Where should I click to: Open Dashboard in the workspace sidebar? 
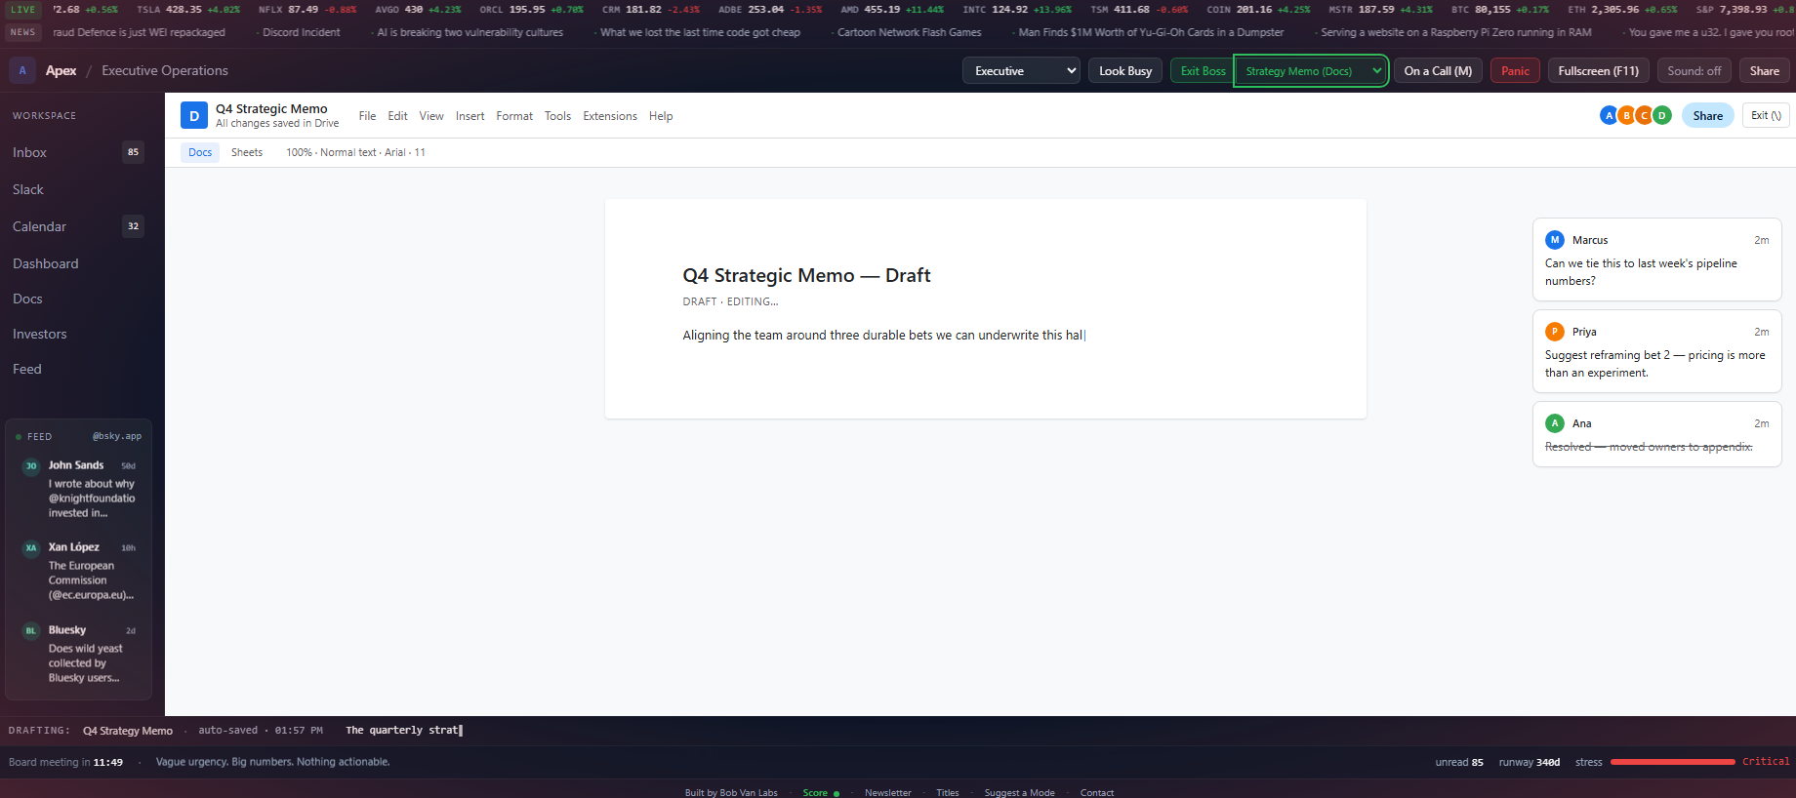tap(78, 263)
